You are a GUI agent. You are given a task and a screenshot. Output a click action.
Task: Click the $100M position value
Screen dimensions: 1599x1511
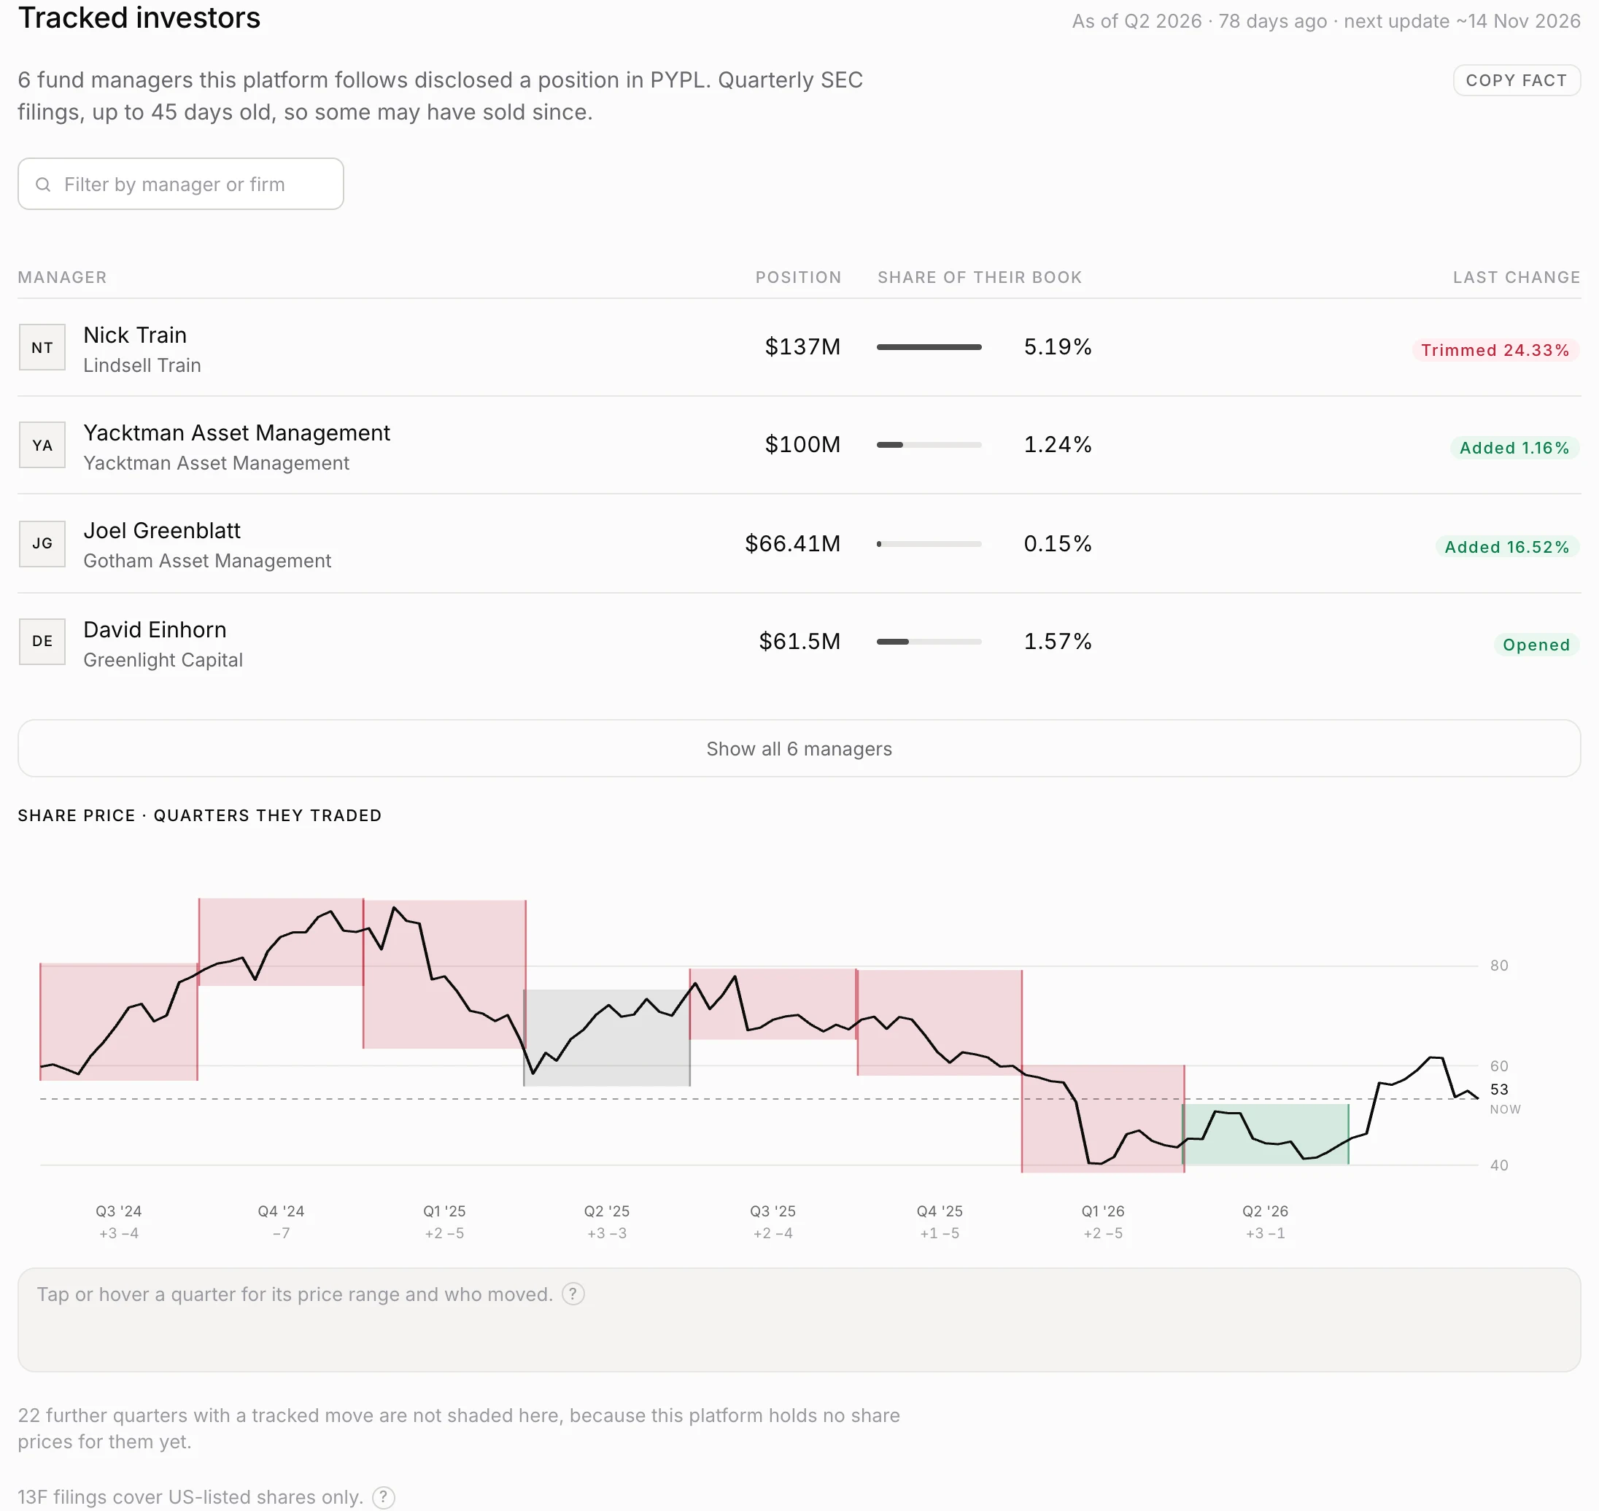point(802,445)
